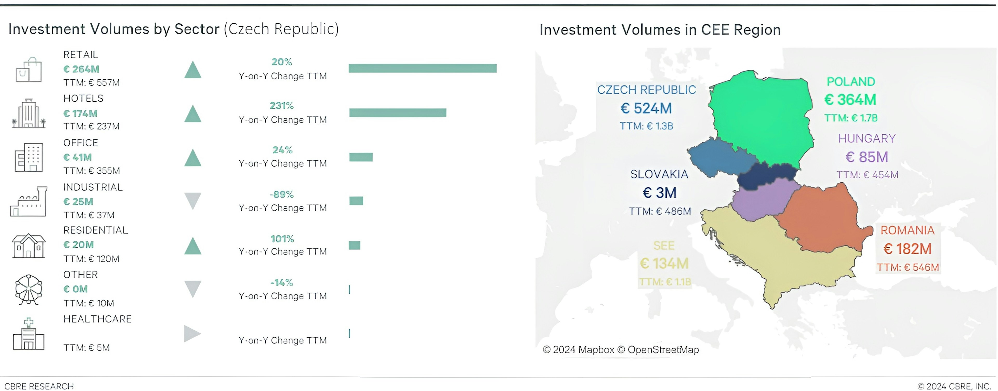The image size is (998, 391).
Task: Click the Other ferris wheel icon
Action: (x=29, y=289)
